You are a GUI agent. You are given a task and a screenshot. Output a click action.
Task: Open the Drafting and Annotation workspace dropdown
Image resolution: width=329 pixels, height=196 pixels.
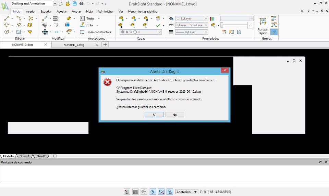coord(55,3)
